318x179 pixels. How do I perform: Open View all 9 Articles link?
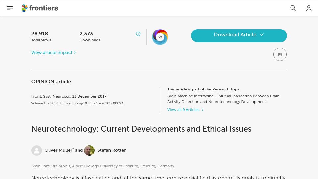click(185, 110)
